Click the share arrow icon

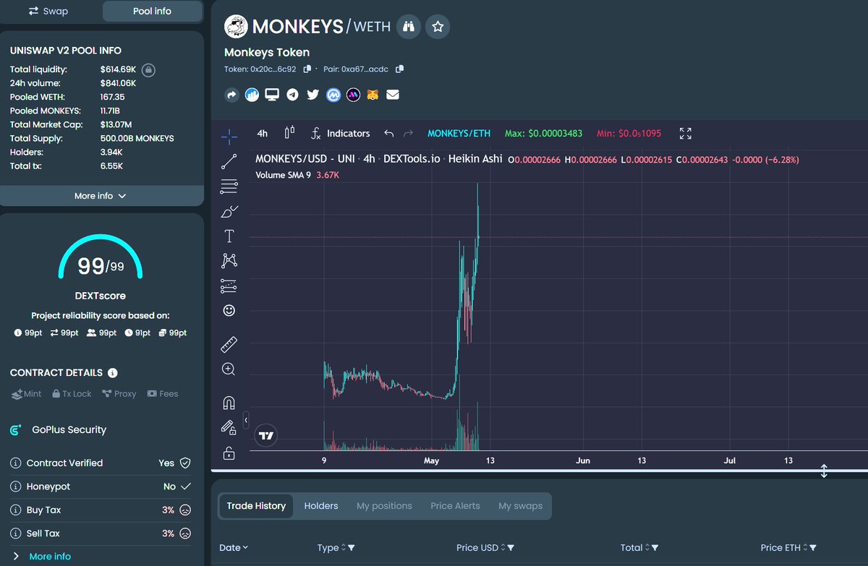click(232, 95)
